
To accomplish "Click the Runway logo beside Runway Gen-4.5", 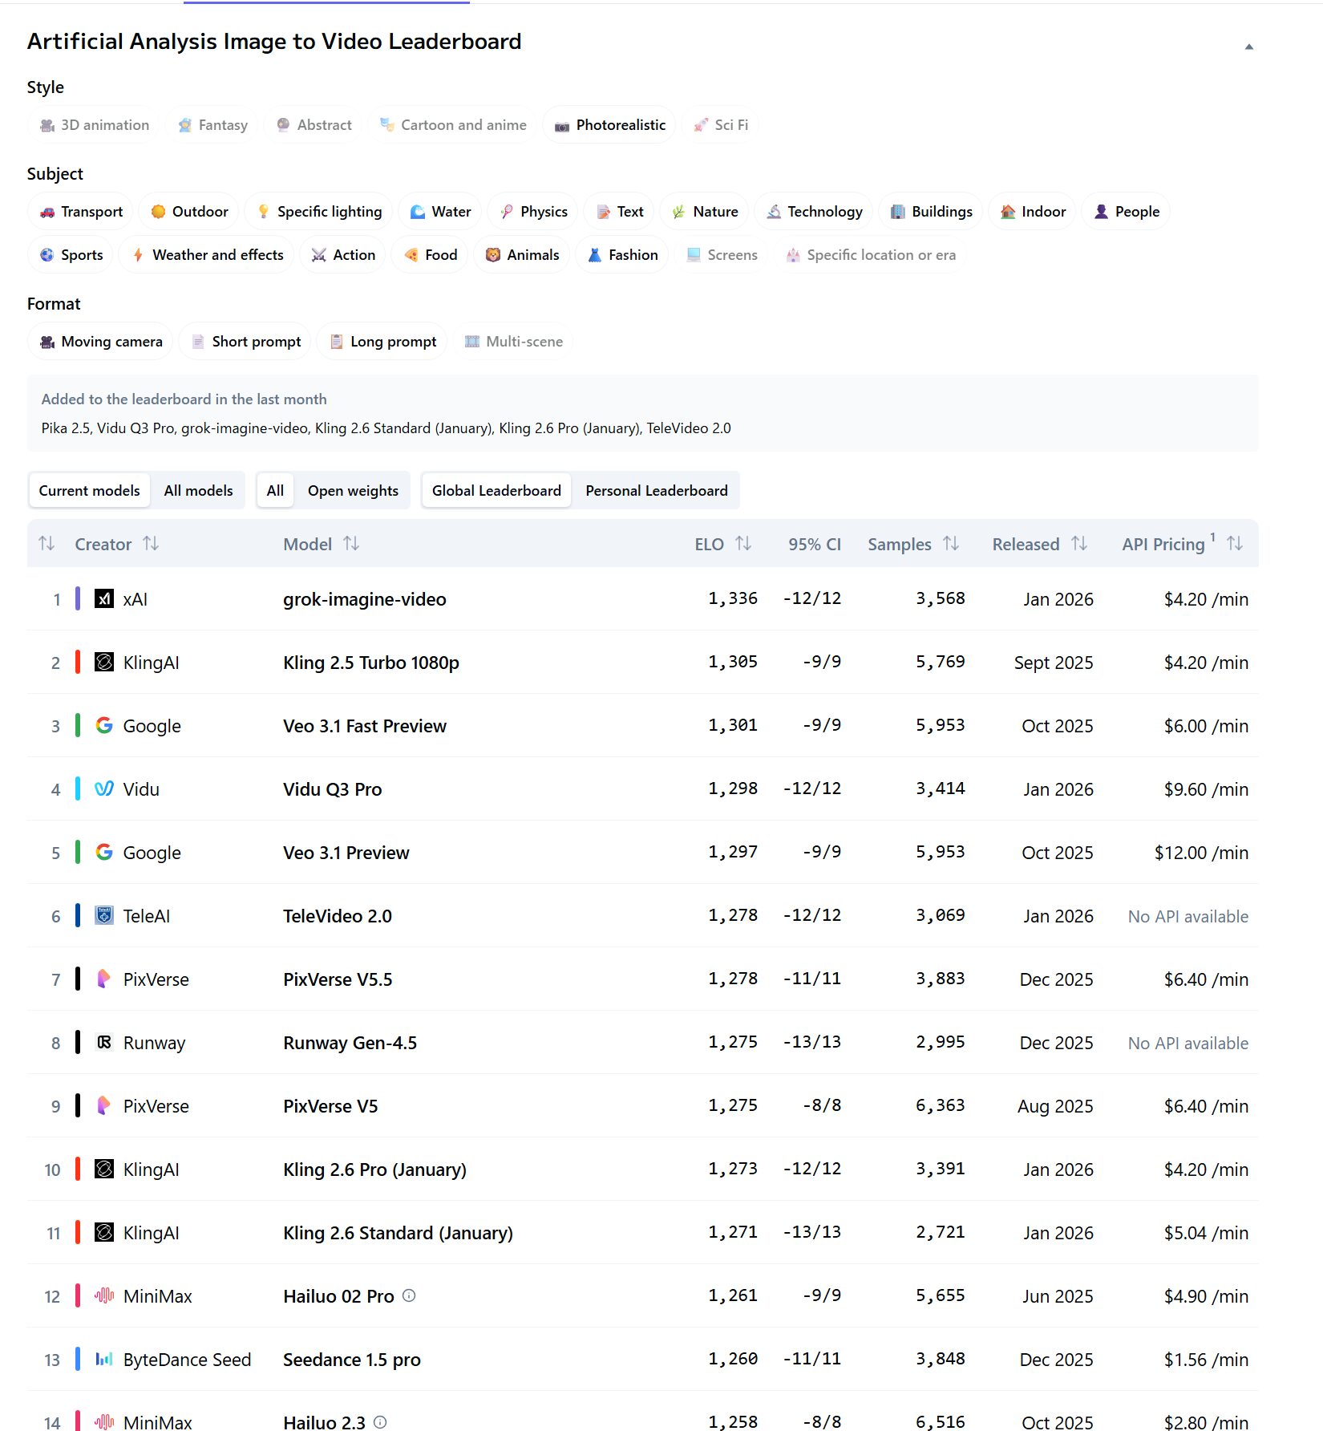I will tap(103, 1043).
